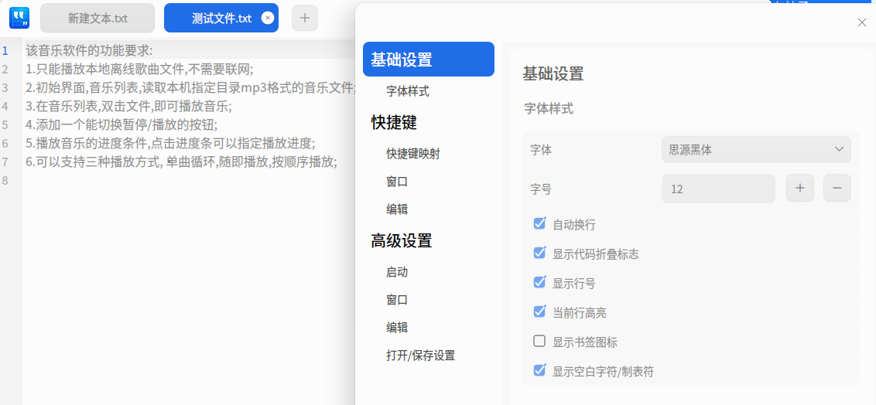This screenshot has height=405, width=876.
Task: Disable the 显示行号 checkbox
Action: (x=539, y=281)
